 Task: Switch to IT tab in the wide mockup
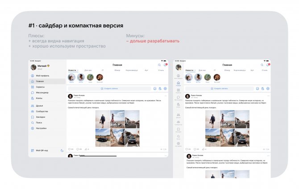pos(103,70)
